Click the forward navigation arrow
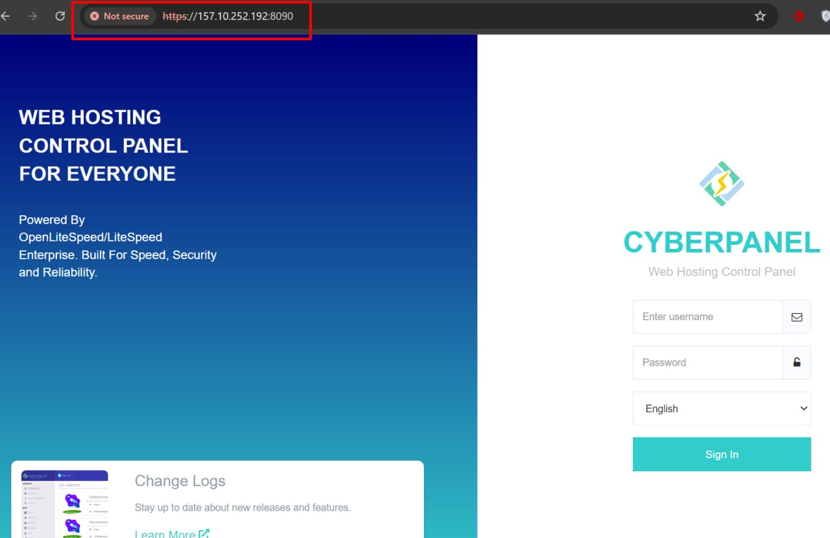 tap(30, 16)
